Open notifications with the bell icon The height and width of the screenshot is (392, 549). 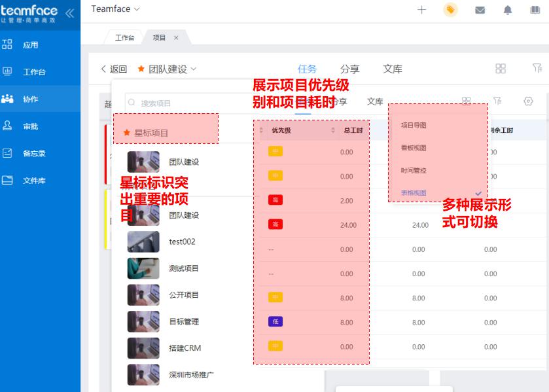coord(508,10)
